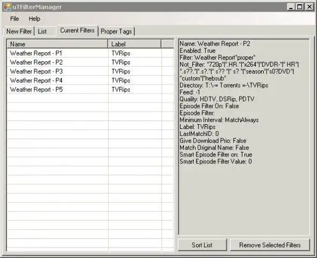
Task: Click the Not_Filter line in details
Action: (239, 71)
